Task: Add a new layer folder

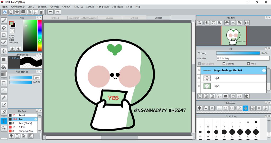Action: coord(225,96)
